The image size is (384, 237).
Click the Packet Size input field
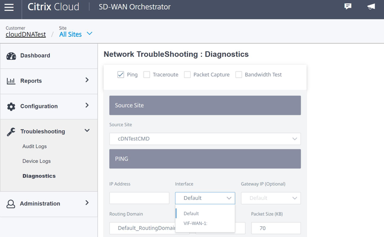[x=276, y=228]
